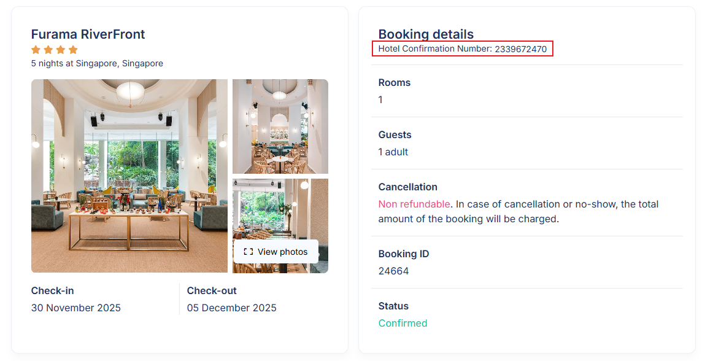Open the bottom-right garden view photo
Image resolution: width=705 pixels, height=361 pixels.
pyautogui.click(x=280, y=209)
